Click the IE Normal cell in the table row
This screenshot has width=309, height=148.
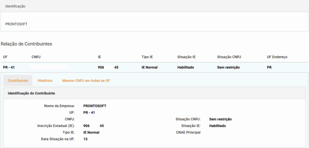(149, 67)
